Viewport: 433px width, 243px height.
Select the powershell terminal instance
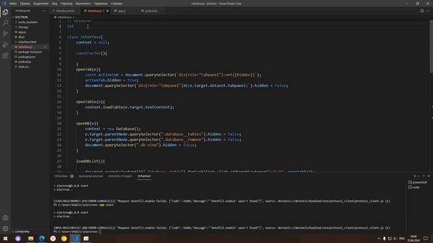tap(418, 182)
